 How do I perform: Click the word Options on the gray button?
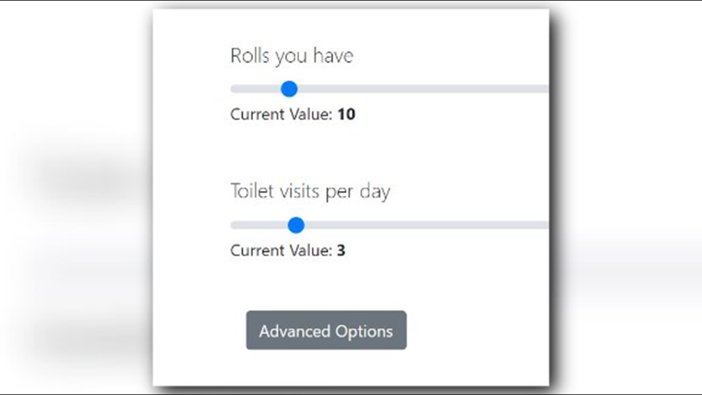click(364, 332)
